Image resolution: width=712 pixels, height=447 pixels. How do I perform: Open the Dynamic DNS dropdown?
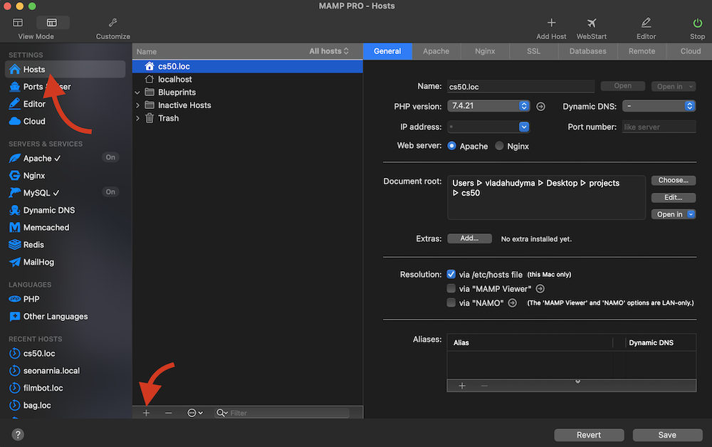tap(659, 106)
